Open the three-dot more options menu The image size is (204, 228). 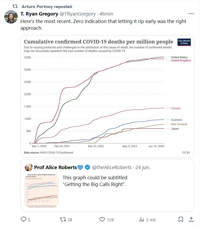tap(191, 14)
